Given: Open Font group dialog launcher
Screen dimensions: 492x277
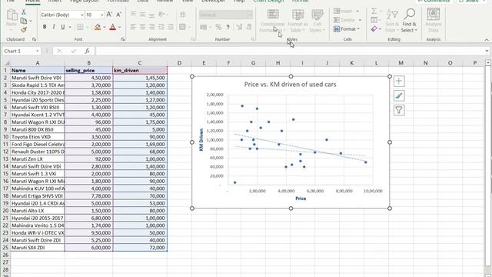Looking at the screenshot, I should pyautogui.click(x=123, y=39).
